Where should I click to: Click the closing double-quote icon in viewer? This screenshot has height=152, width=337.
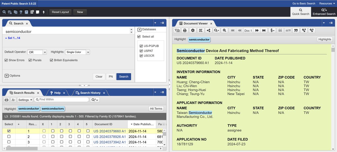pos(295,30)
